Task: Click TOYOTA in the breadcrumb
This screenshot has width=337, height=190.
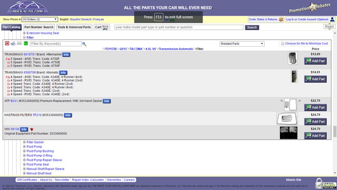Action: point(111,49)
